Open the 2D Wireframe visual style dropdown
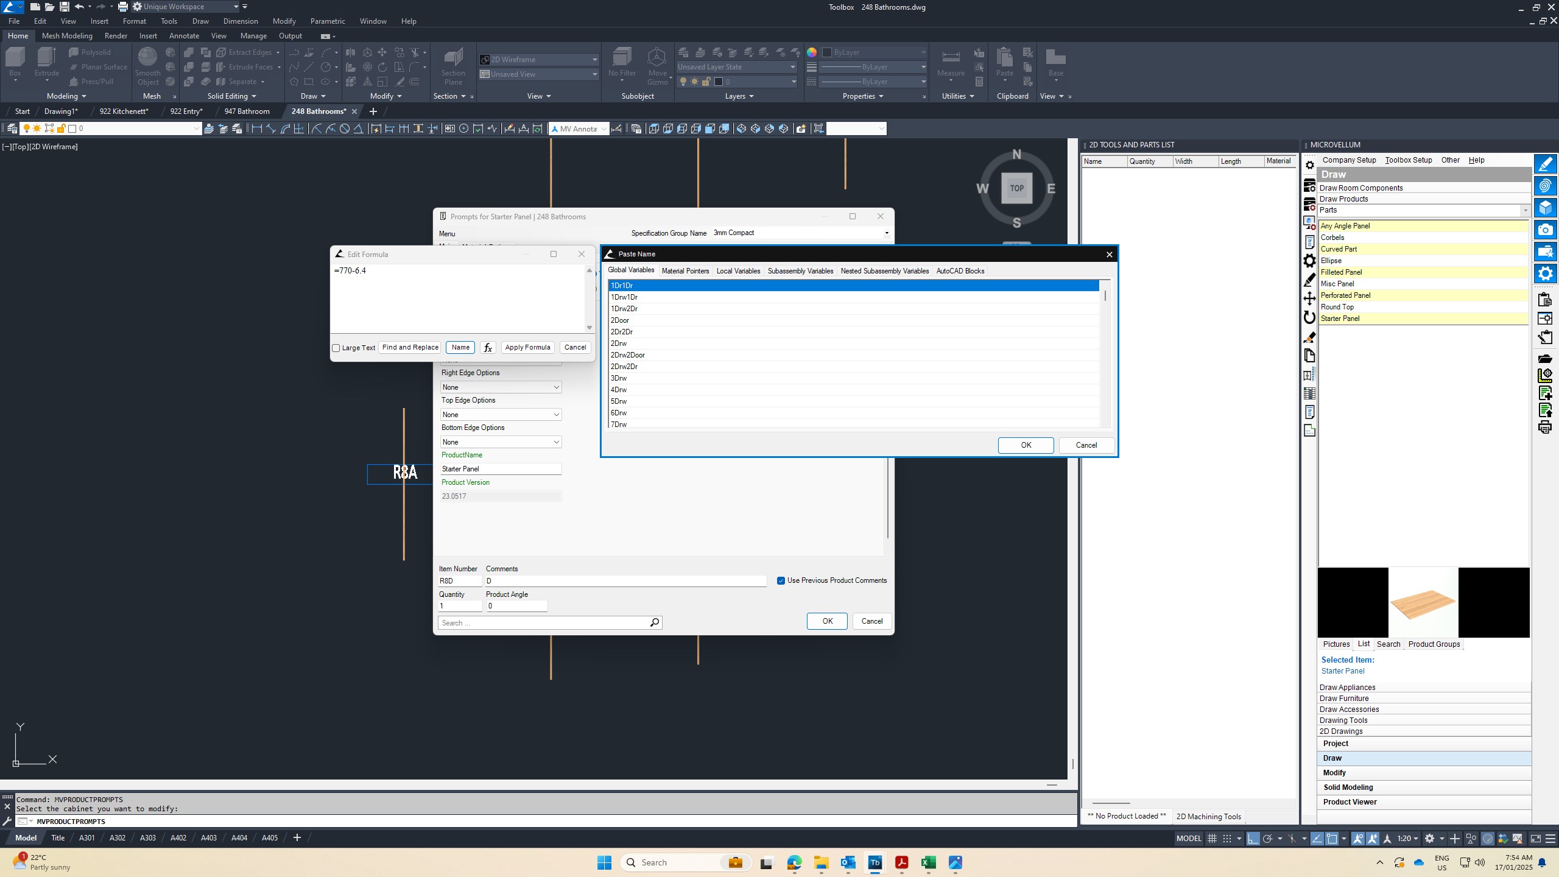The height and width of the screenshot is (877, 1559). 594,60
